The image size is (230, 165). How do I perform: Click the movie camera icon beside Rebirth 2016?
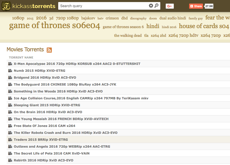point(10,160)
